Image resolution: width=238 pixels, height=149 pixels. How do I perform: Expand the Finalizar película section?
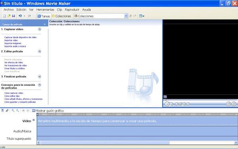click(x=39, y=76)
